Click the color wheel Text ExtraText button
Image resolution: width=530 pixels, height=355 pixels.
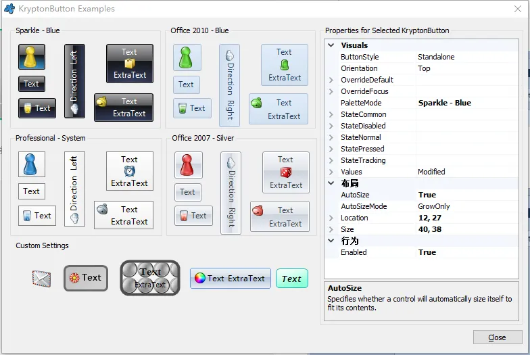pyautogui.click(x=230, y=278)
